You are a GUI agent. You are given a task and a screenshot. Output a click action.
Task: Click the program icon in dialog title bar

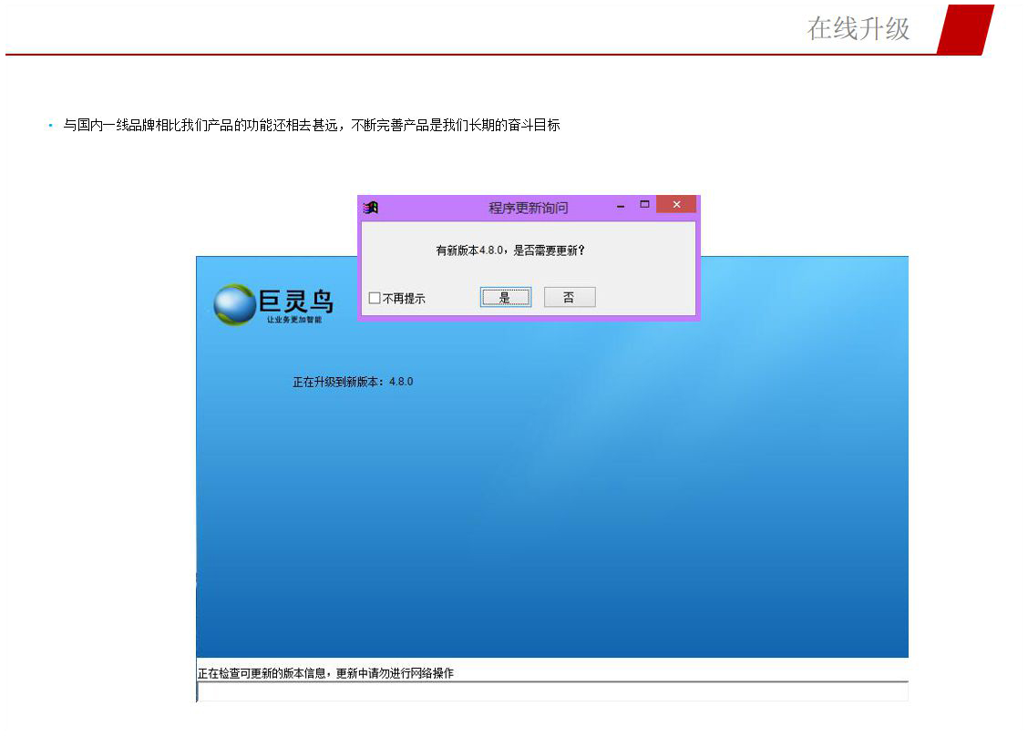[x=371, y=208]
